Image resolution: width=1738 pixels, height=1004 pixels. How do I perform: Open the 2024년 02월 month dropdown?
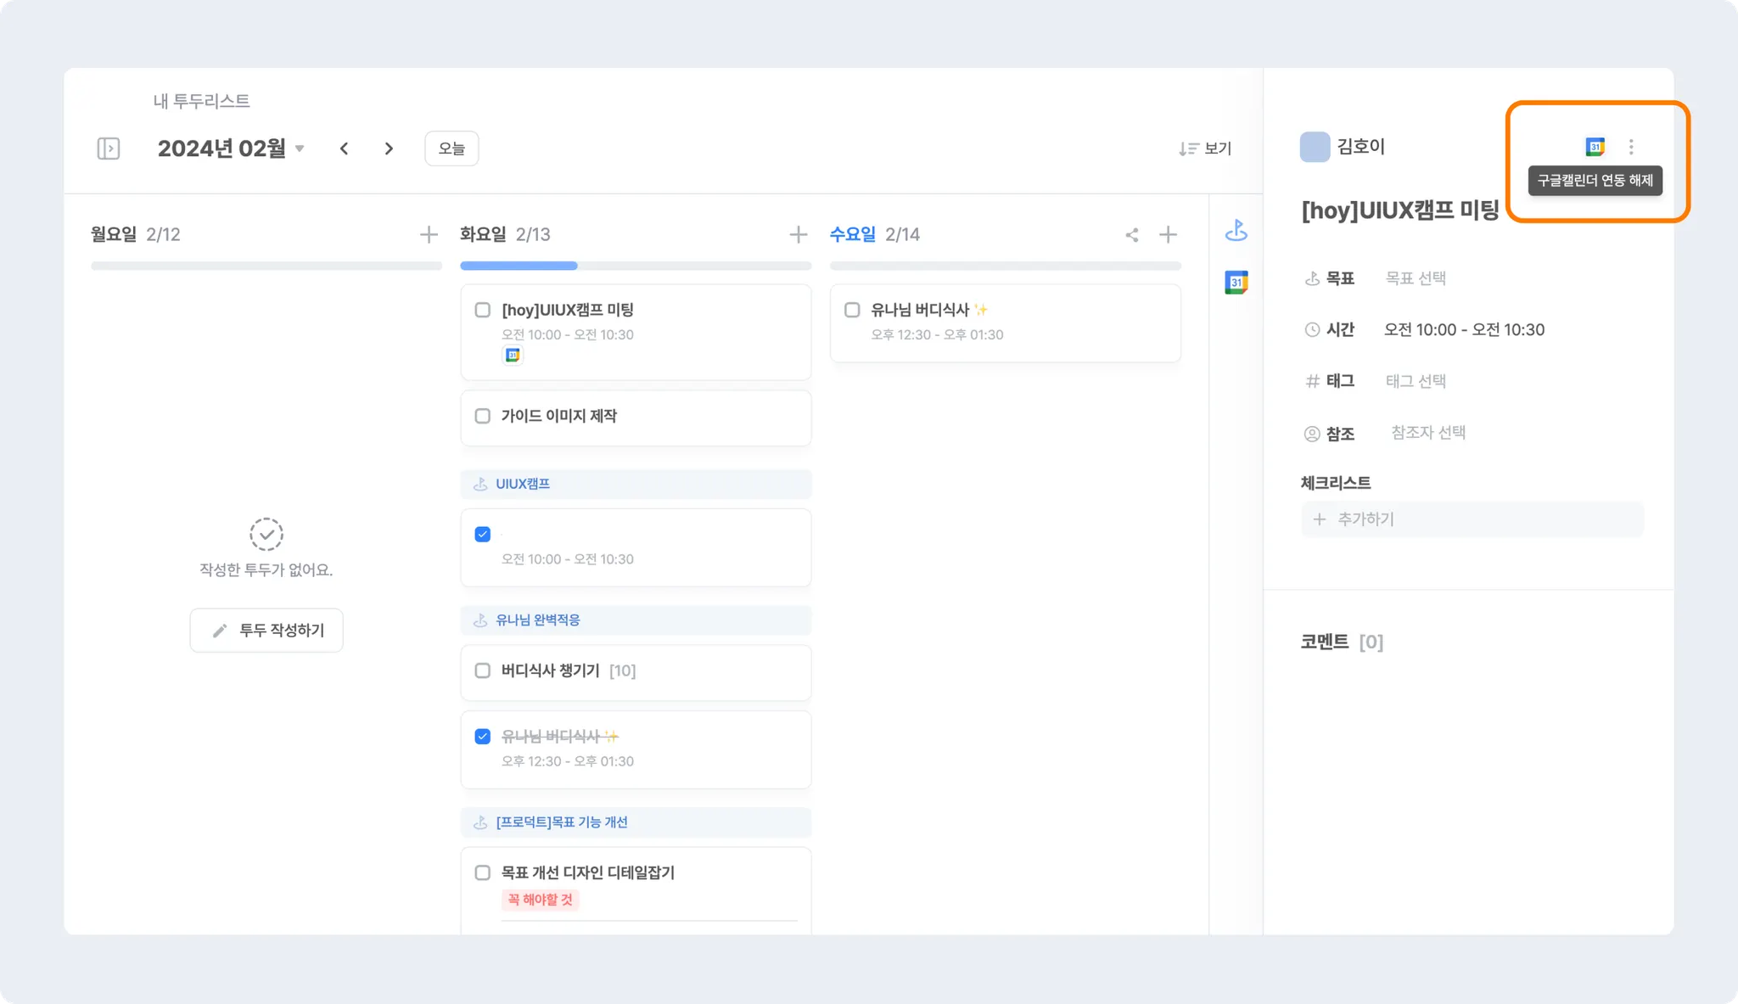click(x=231, y=149)
